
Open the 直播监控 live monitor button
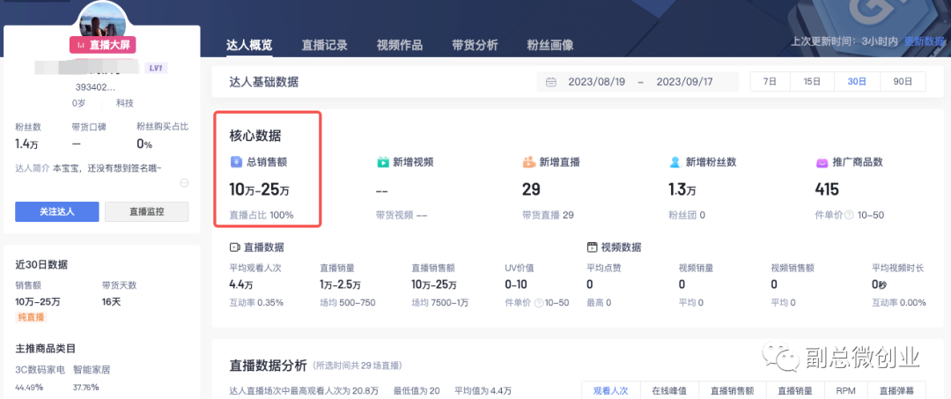click(147, 211)
